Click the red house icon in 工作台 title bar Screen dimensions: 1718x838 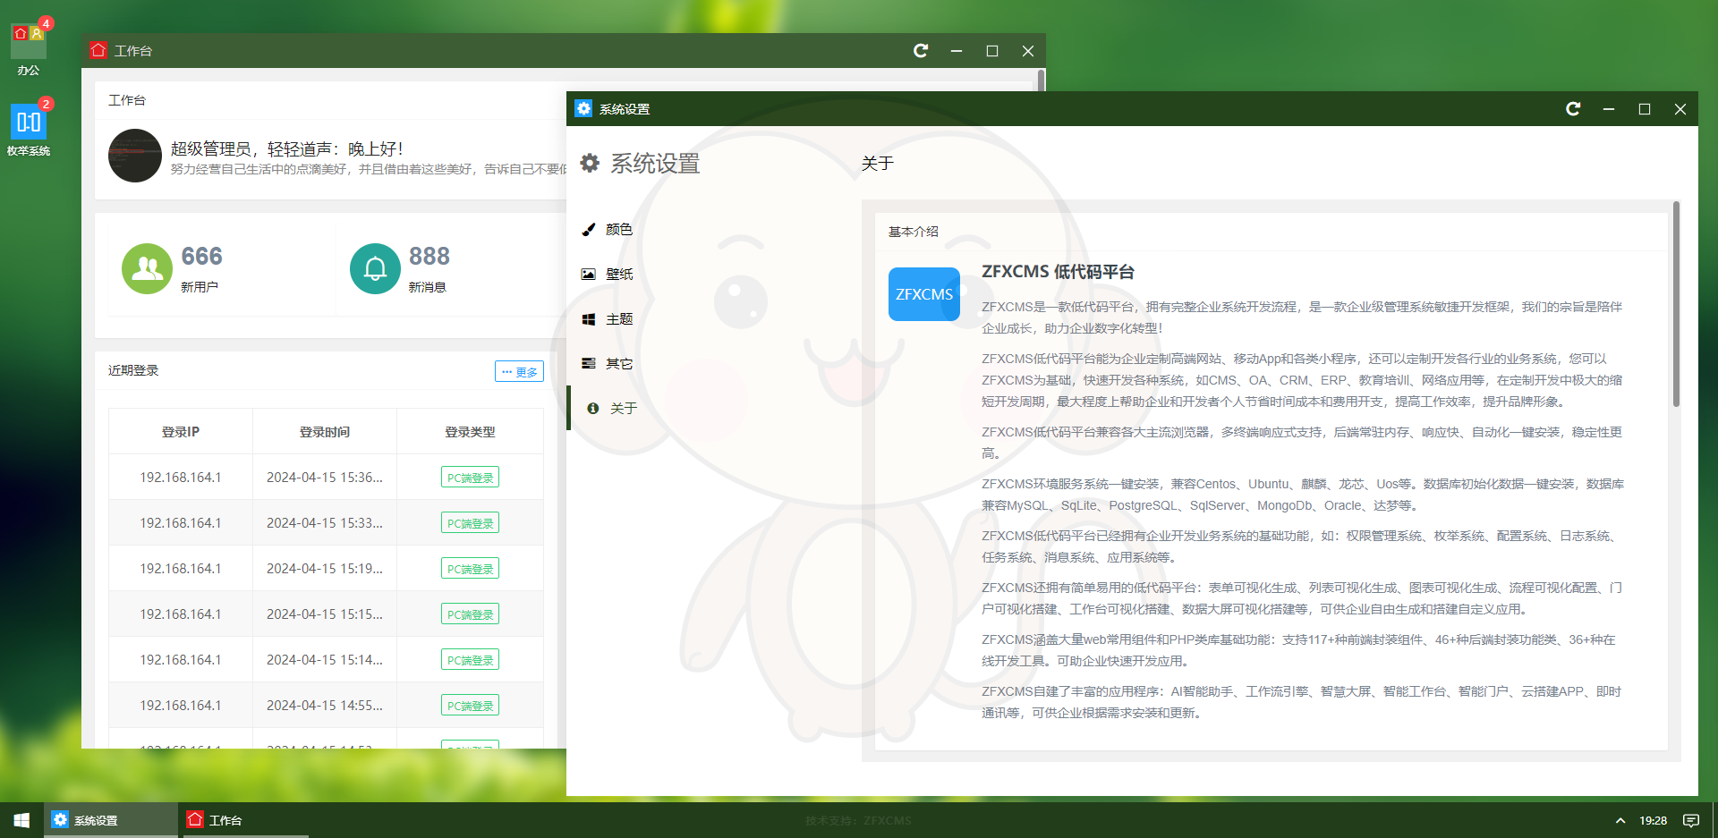(x=98, y=50)
